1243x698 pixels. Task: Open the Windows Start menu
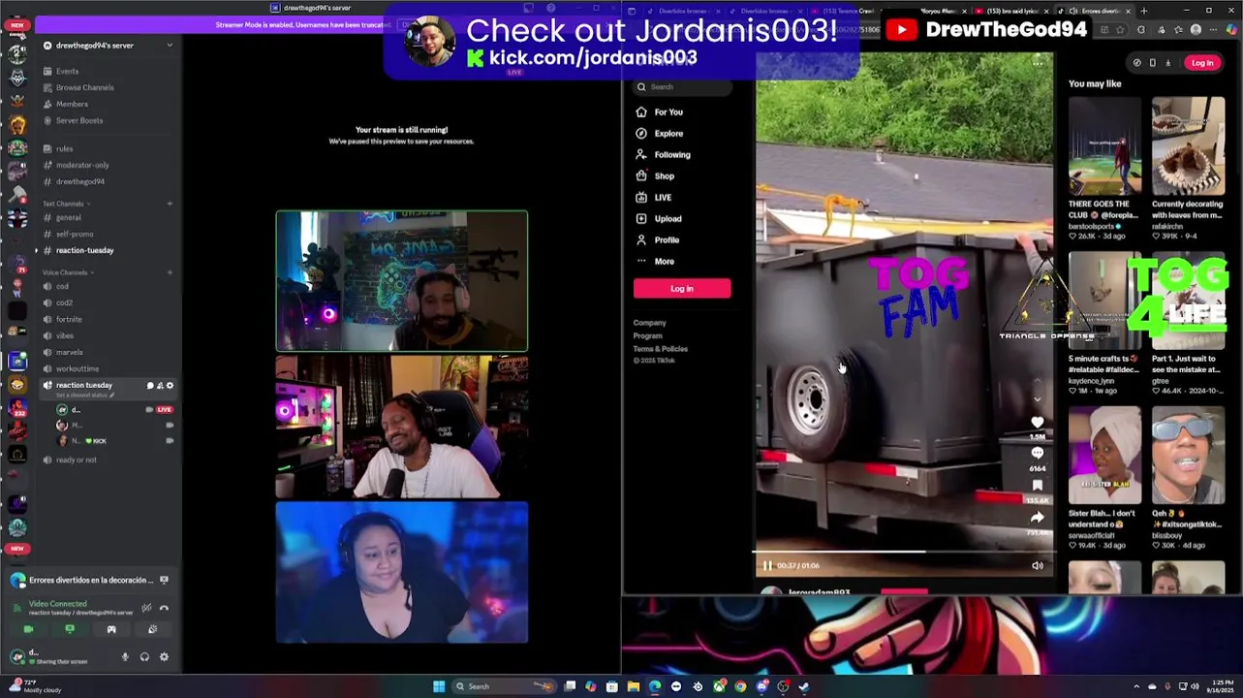[x=439, y=687]
